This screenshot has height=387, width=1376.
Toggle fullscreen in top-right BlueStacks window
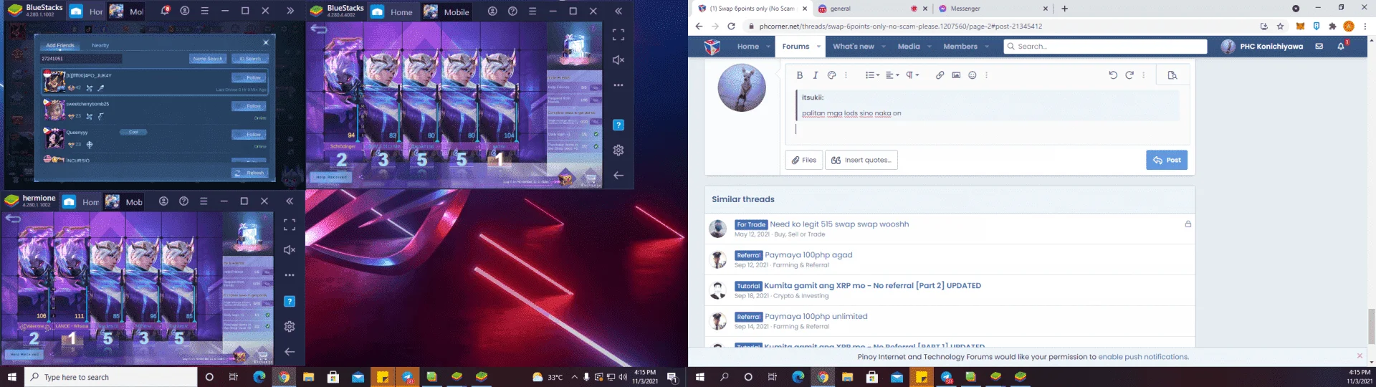pyautogui.click(x=618, y=34)
